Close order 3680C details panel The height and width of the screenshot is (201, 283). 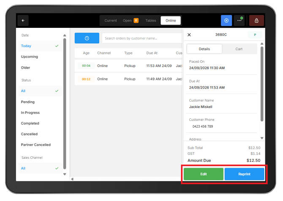(189, 35)
